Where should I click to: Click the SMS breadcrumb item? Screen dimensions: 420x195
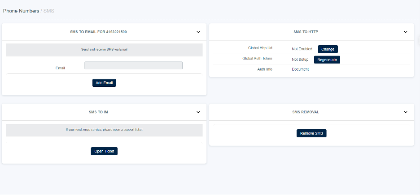(x=48, y=10)
